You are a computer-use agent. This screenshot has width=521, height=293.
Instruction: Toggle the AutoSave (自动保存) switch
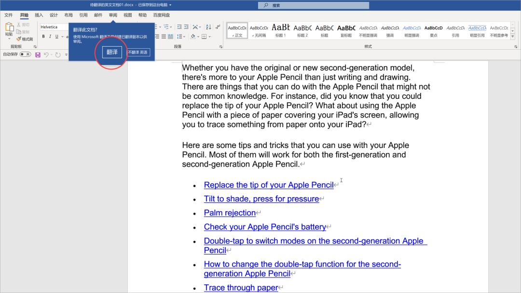(25, 54)
